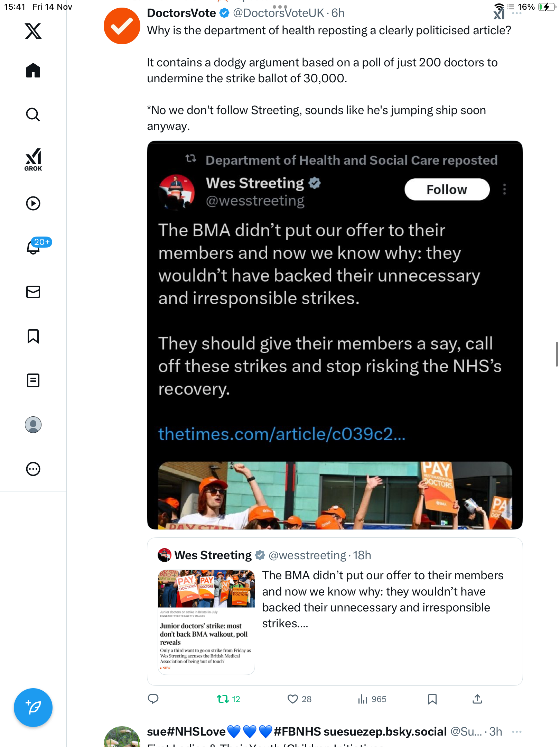Go to Home timeline
560x747 pixels.
(x=33, y=71)
